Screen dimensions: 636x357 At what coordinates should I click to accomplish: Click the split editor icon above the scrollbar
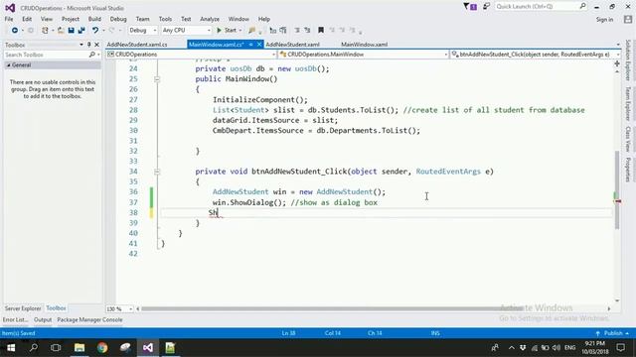tap(617, 63)
